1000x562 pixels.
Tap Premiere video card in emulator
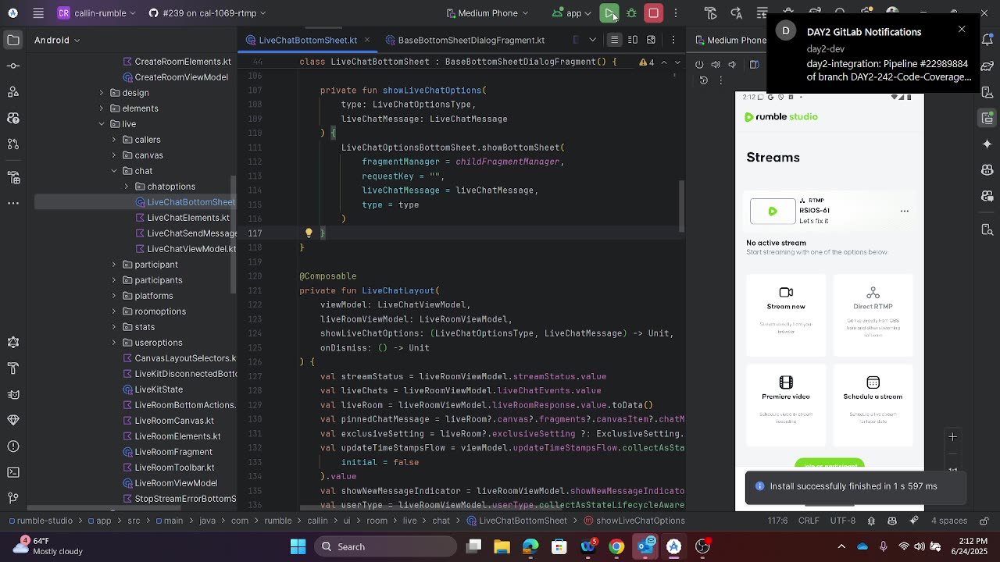coord(786,405)
